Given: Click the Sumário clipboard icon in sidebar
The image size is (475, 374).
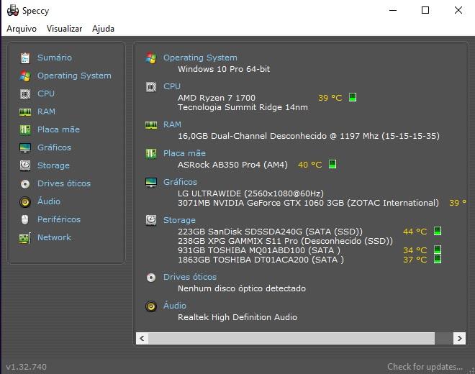Looking at the screenshot, I should click(25, 58).
